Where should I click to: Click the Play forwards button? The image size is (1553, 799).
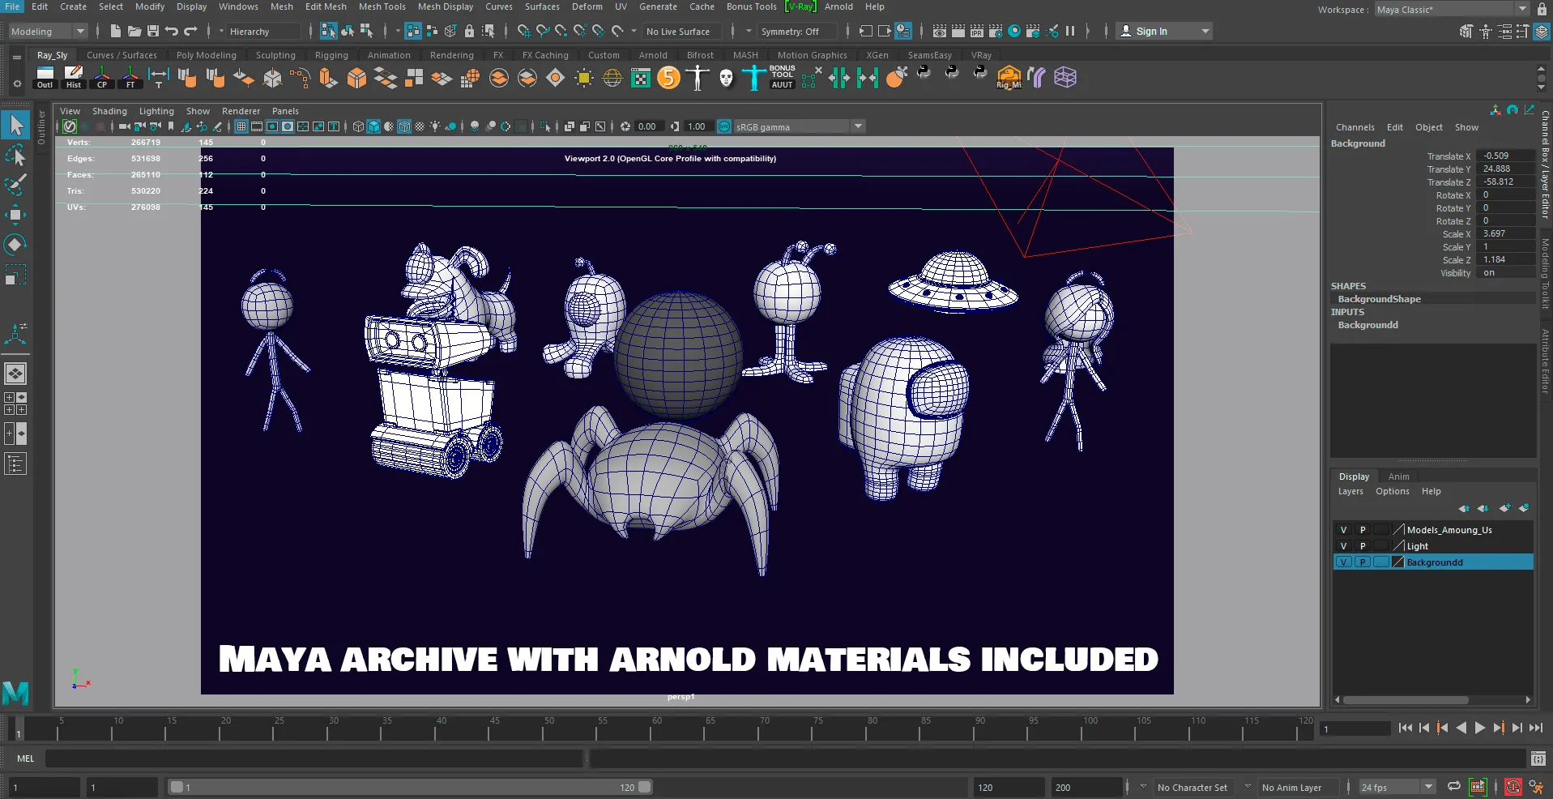[1480, 728]
